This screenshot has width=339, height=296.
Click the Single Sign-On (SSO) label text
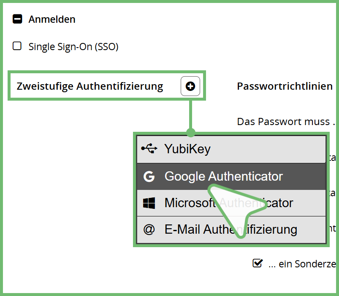coord(73,46)
